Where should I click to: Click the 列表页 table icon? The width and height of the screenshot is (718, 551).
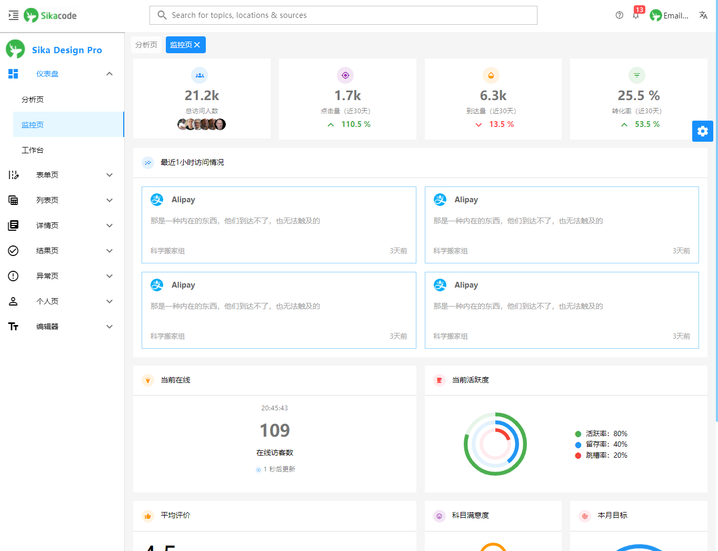(x=14, y=200)
